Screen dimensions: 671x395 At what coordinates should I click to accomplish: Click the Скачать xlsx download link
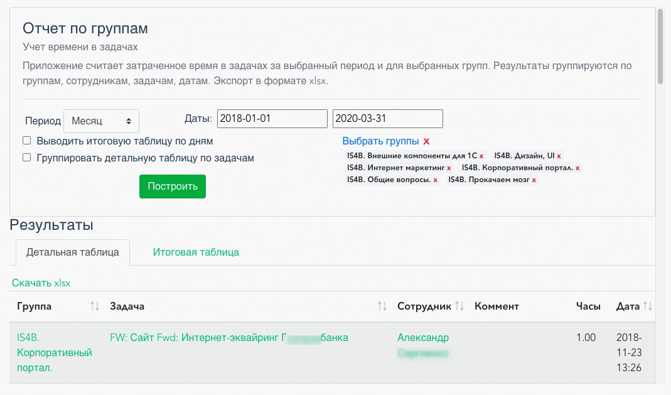pos(41,283)
